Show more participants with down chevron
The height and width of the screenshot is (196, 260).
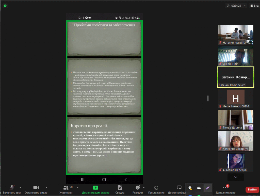coord(236,177)
